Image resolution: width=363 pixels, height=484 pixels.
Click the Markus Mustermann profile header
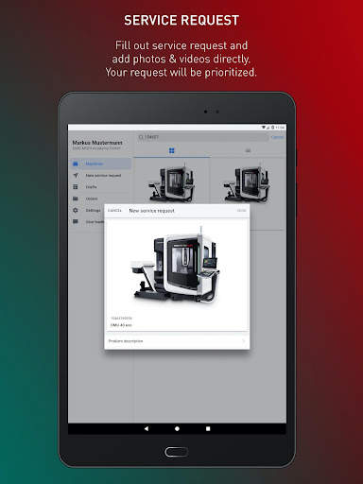click(x=97, y=145)
